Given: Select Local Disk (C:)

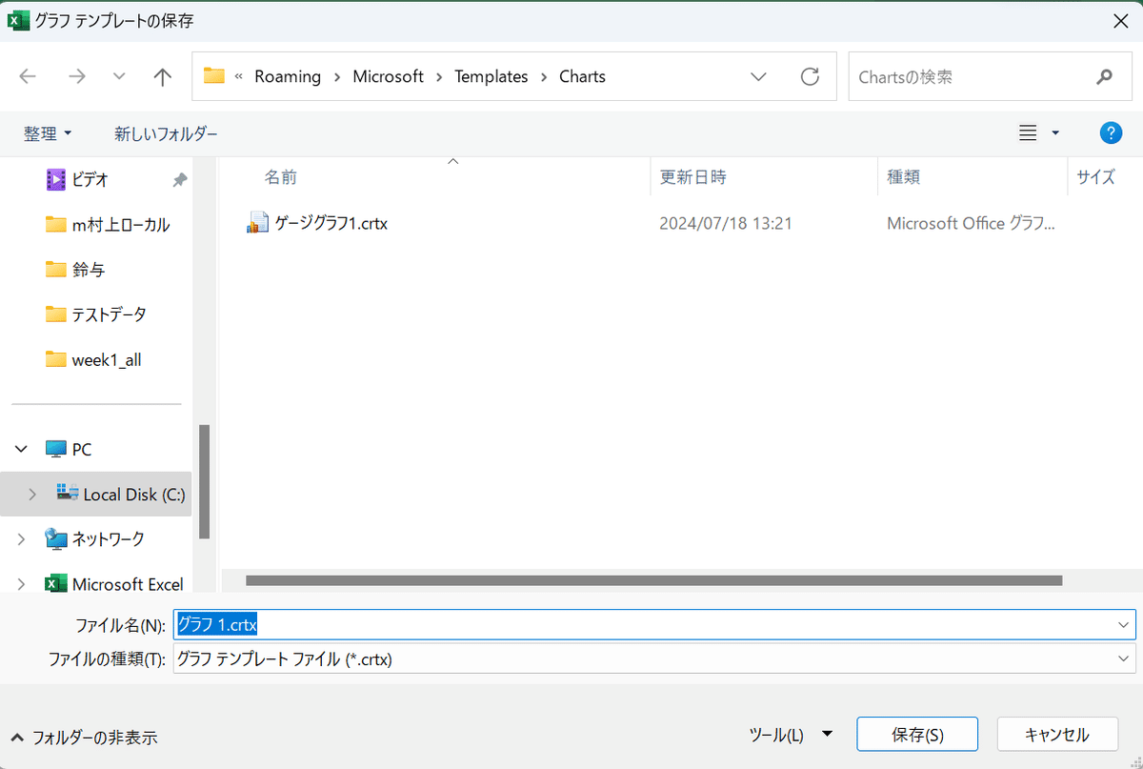Looking at the screenshot, I should (x=120, y=495).
